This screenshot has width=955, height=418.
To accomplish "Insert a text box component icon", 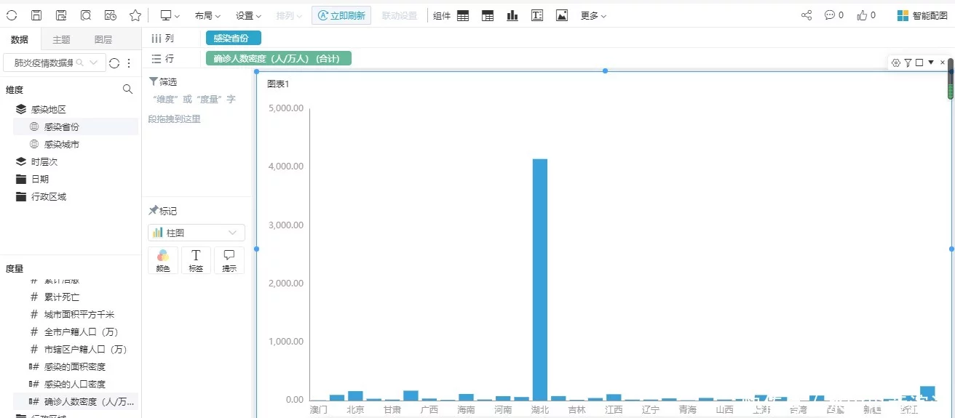I will (x=537, y=15).
